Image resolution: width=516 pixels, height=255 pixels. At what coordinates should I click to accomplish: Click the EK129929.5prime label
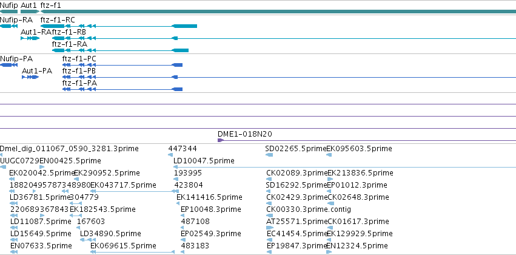(x=360, y=234)
